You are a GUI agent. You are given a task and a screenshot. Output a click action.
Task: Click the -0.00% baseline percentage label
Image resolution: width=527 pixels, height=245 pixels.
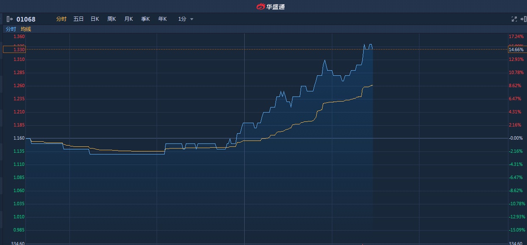tap(516, 138)
